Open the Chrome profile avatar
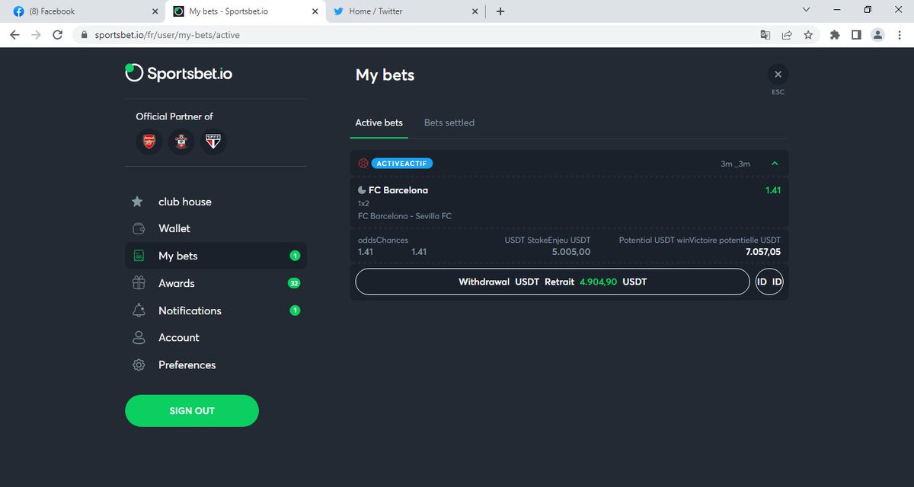The image size is (914, 487). pyautogui.click(x=878, y=34)
